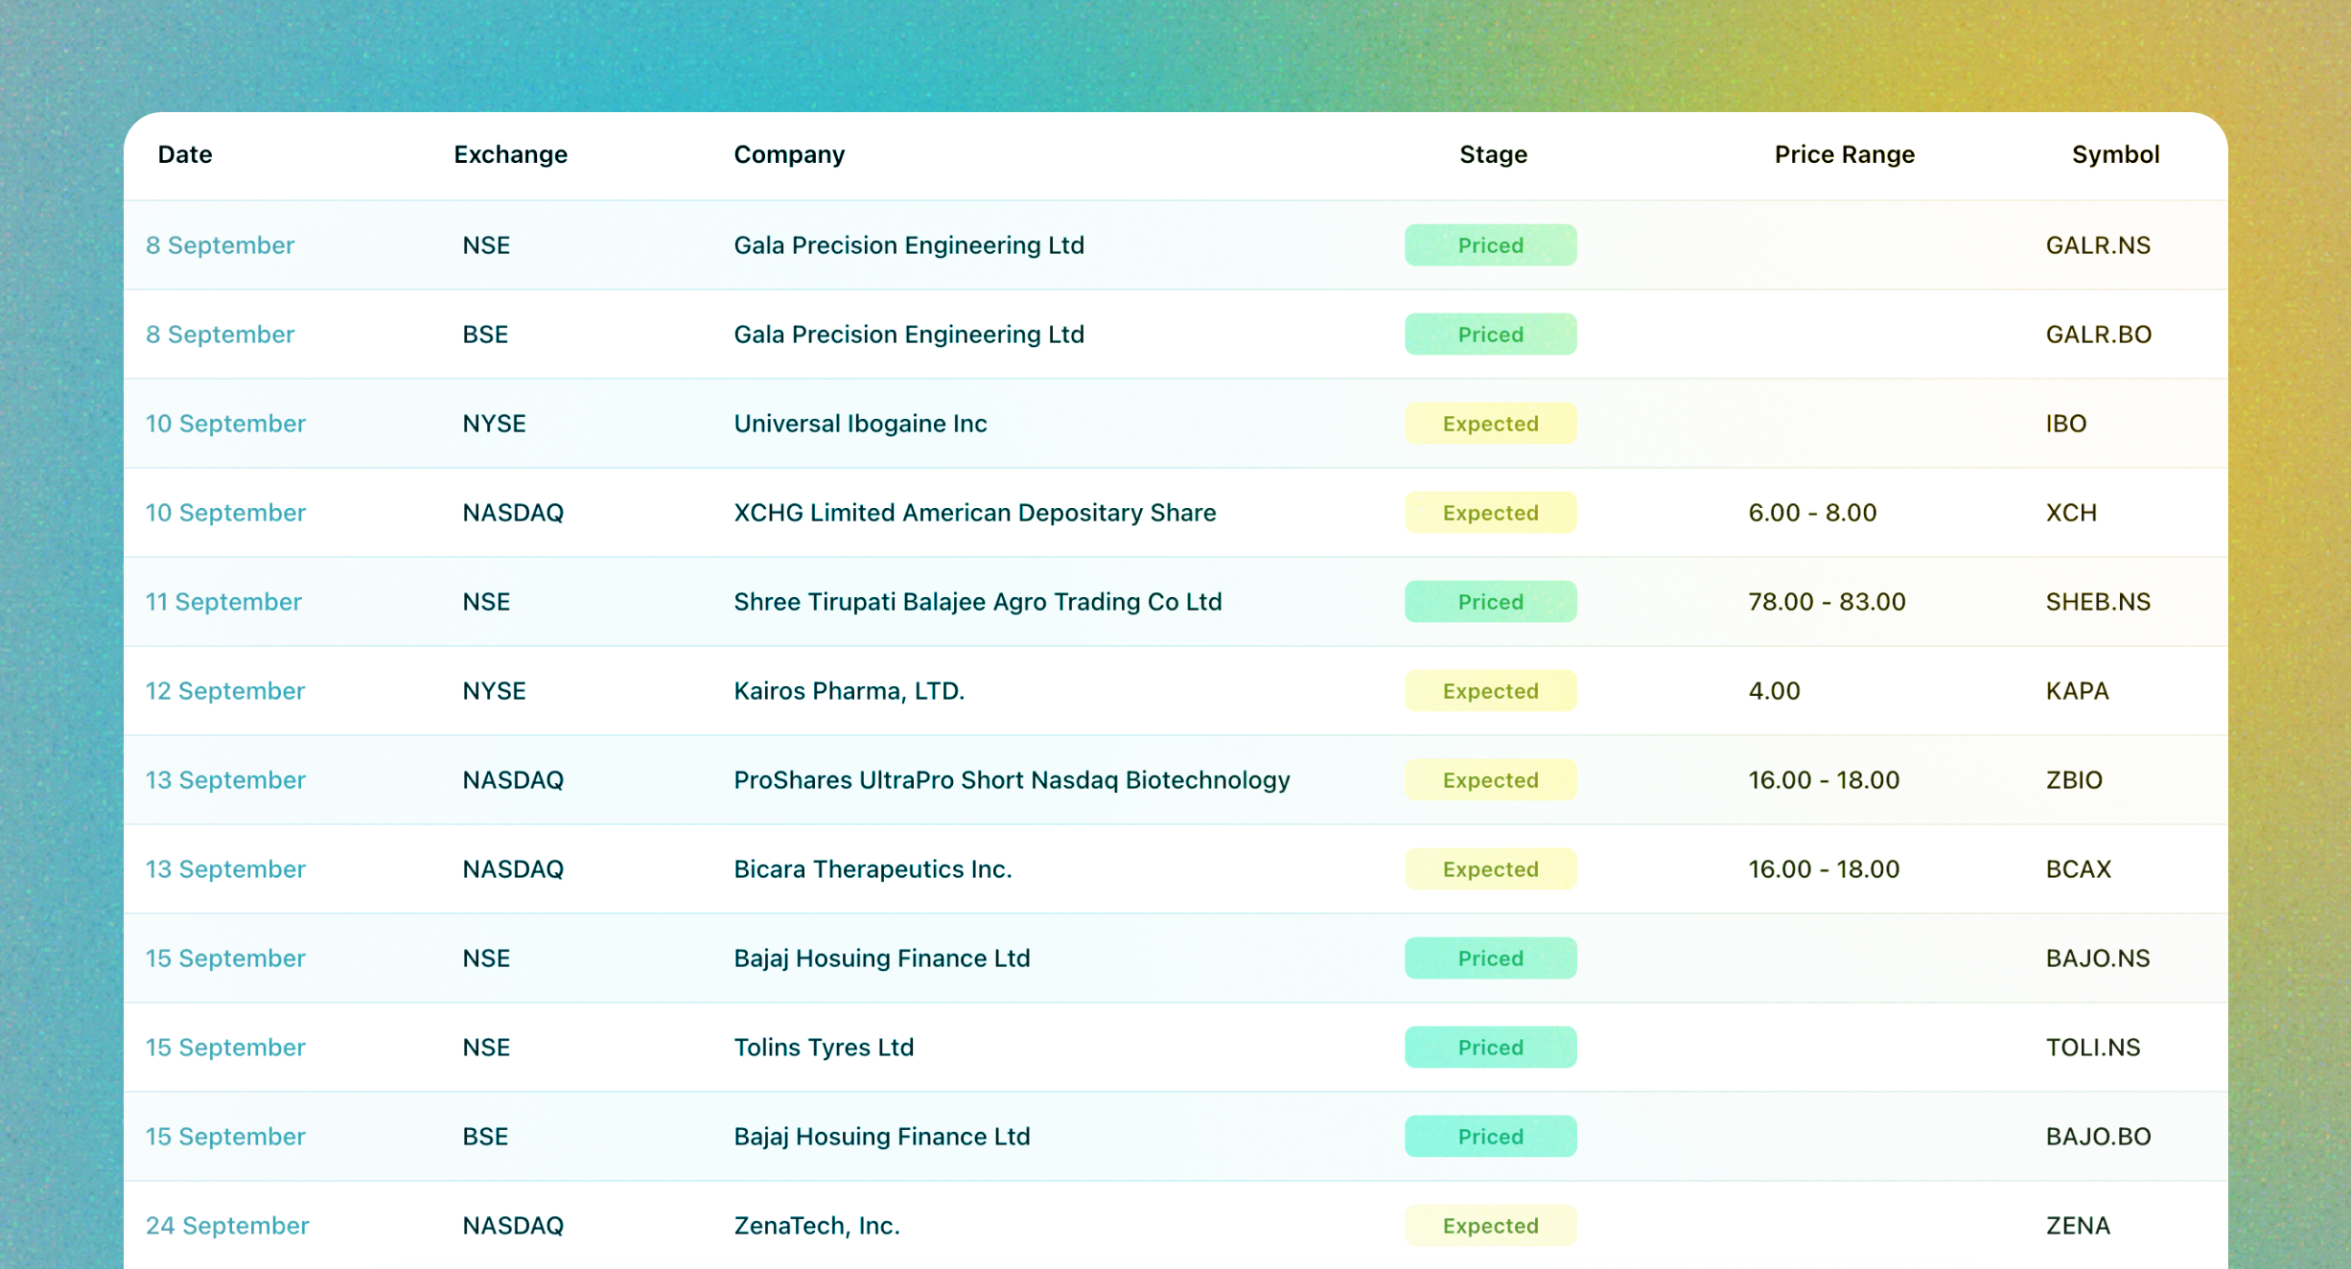Open Tolins Tyres Ltd entry
This screenshot has width=2351, height=1269.
[824, 1048]
